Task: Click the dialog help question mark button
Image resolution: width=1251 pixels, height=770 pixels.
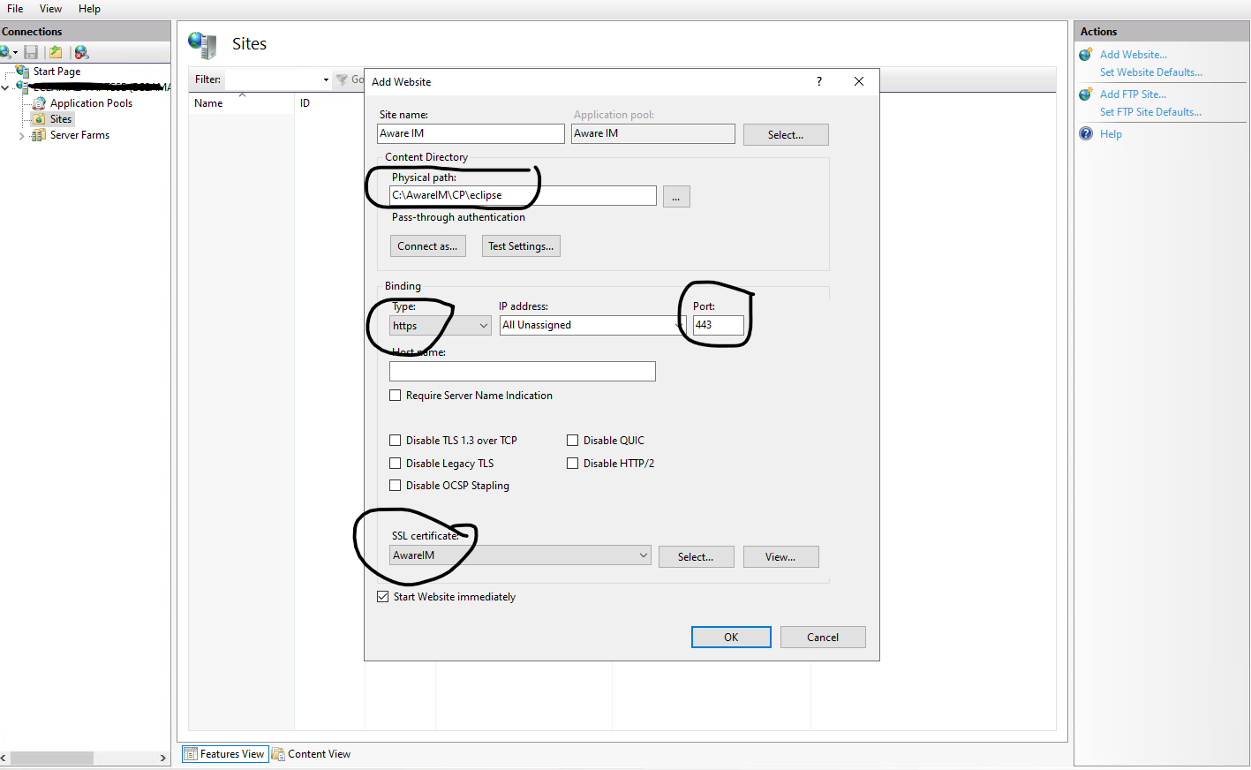Action: [819, 81]
